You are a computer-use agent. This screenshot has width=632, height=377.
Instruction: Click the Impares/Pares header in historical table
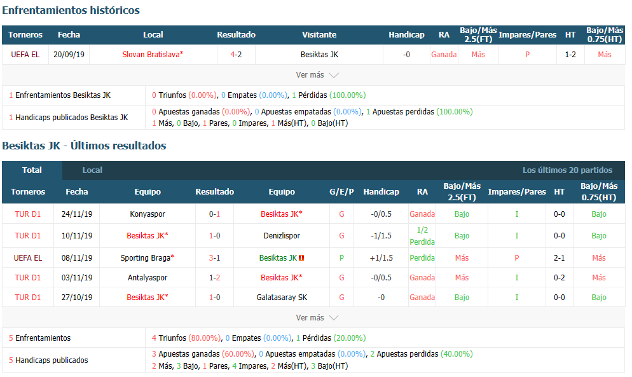pos(527,35)
